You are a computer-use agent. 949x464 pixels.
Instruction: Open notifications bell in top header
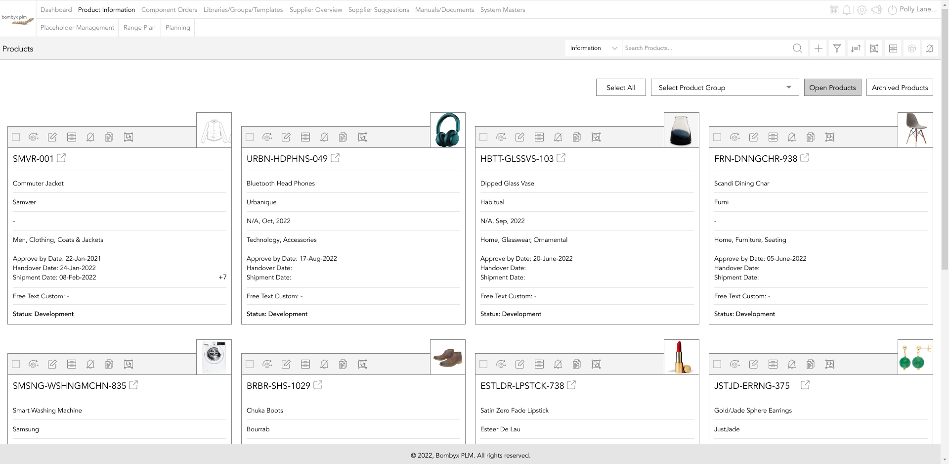pos(847,10)
